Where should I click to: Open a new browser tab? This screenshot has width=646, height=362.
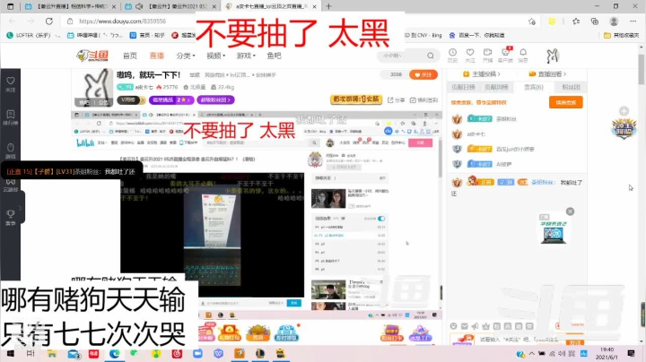pos(328,6)
